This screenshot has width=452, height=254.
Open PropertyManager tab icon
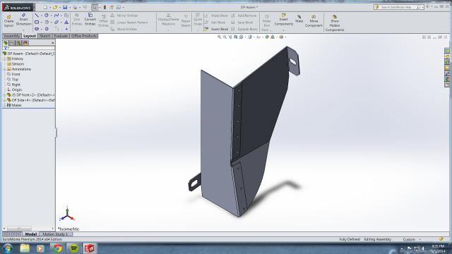[x=12, y=43]
